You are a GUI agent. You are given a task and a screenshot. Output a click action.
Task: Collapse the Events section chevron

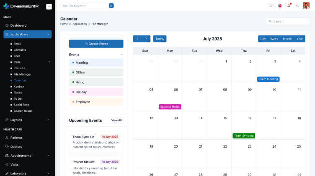tap(121, 55)
